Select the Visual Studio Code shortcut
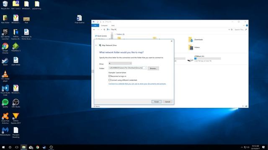 click(5, 90)
